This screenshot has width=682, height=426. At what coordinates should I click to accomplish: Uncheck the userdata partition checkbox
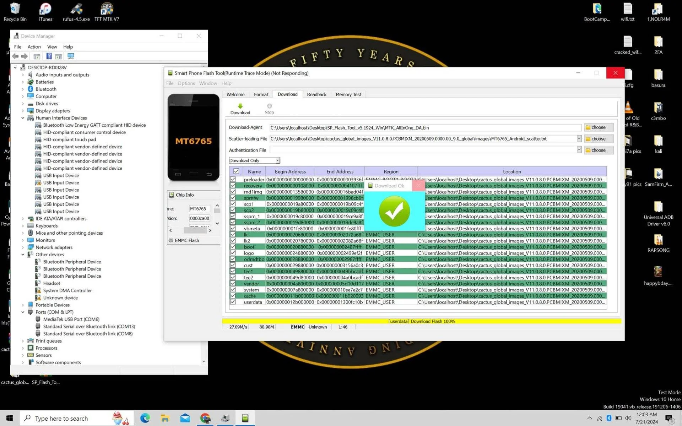pyautogui.click(x=233, y=302)
